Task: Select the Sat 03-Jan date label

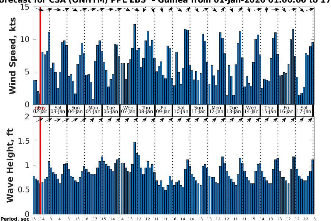Action: [x=58, y=110]
